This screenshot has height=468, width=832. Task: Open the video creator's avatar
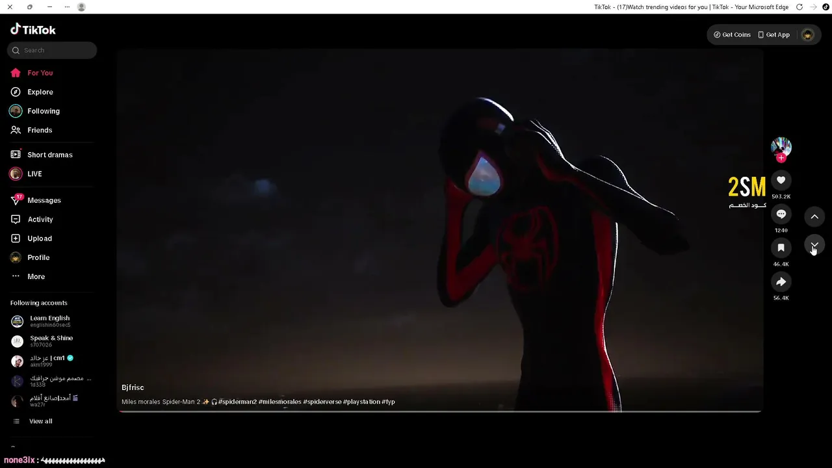tap(781, 147)
